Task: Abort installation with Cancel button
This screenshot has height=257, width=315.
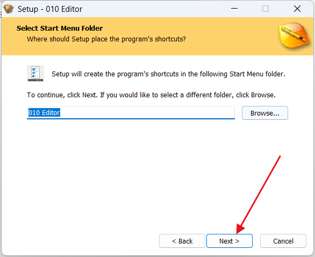Action: pyautogui.click(x=283, y=241)
